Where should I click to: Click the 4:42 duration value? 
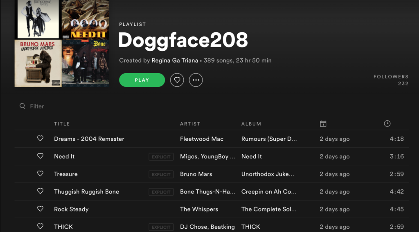[396, 191]
